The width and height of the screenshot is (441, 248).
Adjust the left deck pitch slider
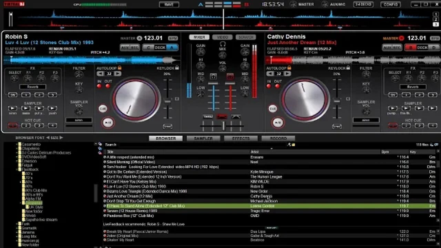[x=167, y=101]
